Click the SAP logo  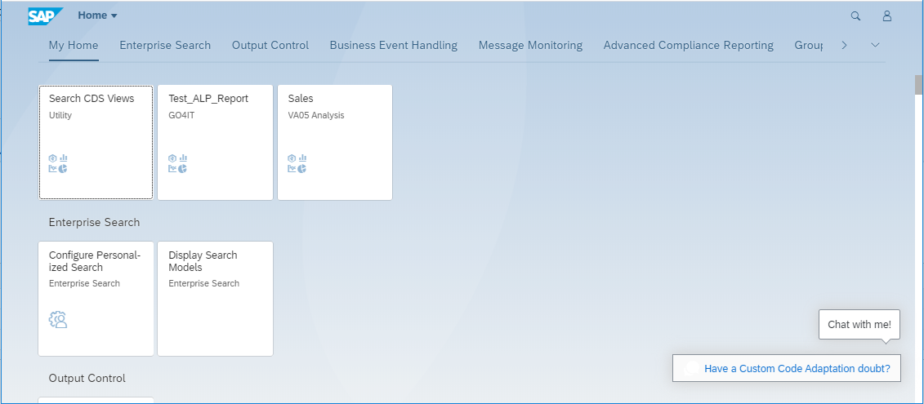pos(45,16)
